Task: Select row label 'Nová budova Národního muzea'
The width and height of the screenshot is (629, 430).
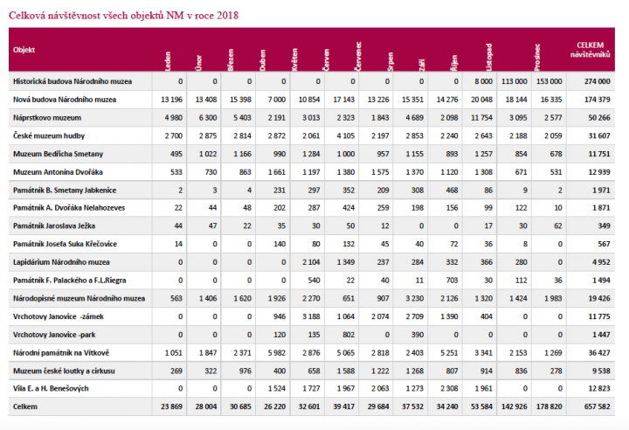Action: [x=65, y=100]
